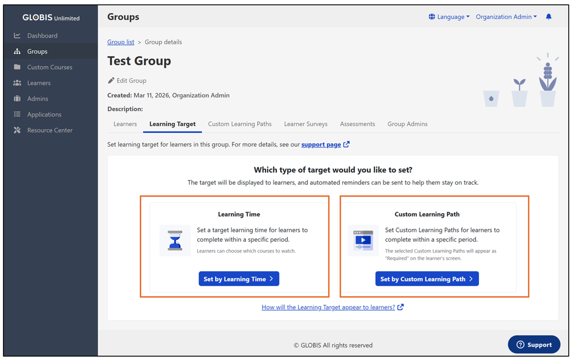The image size is (575, 361).
Task: Open the Support chat button
Action: click(534, 345)
